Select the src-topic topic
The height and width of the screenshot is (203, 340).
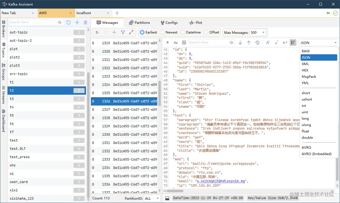19,74
